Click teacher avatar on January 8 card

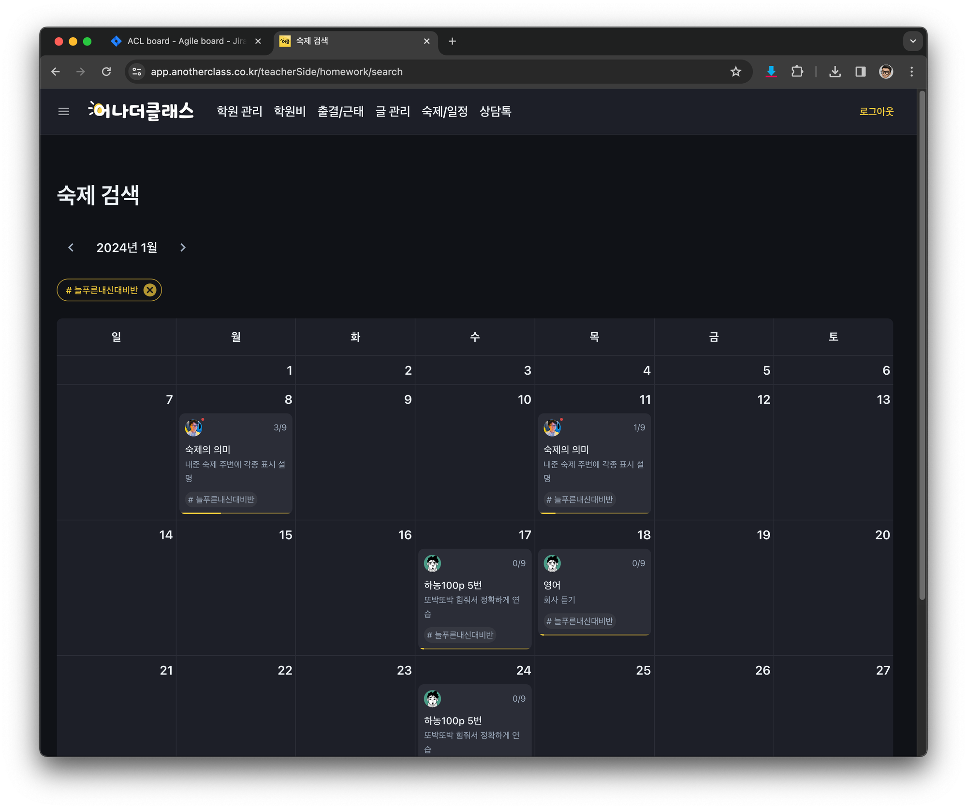(x=193, y=427)
